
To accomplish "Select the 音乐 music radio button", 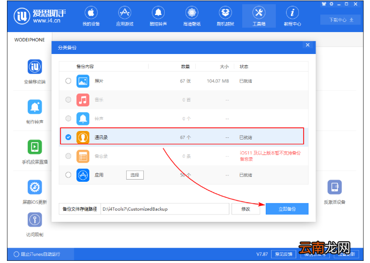I will coord(68,99).
